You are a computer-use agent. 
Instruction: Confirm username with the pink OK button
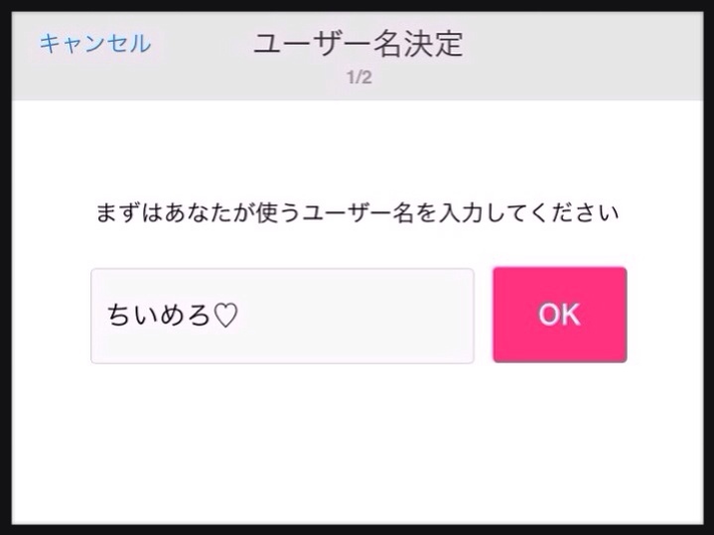560,315
